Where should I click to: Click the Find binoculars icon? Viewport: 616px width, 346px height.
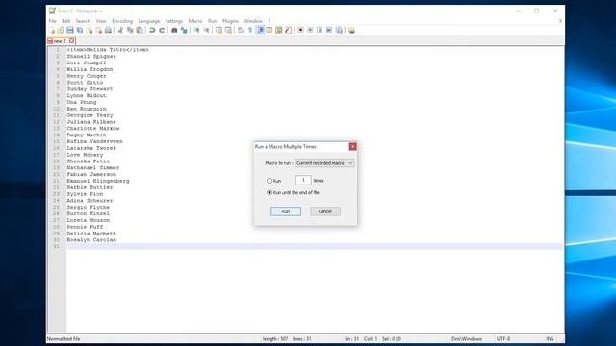pyautogui.click(x=174, y=30)
